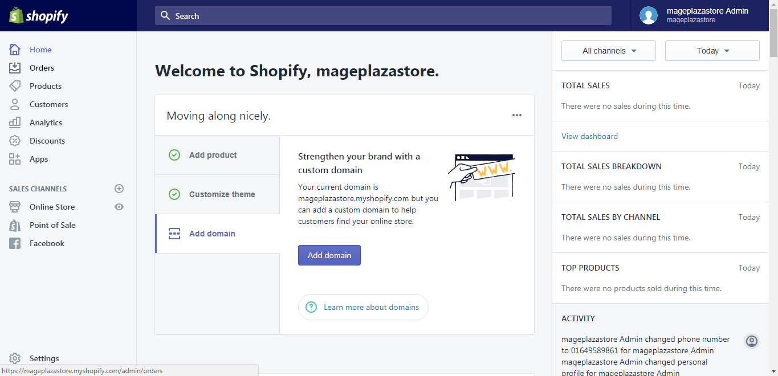Screen dimensions: 778x376
Task: Open Point of Sale channel
Action: (x=52, y=225)
